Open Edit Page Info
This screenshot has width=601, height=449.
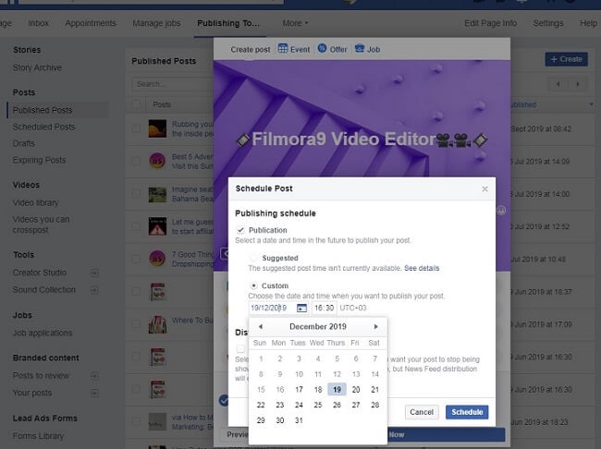click(x=491, y=23)
